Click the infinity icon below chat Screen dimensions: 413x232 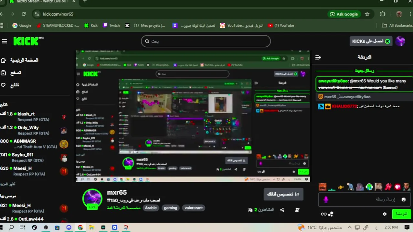tap(323, 214)
